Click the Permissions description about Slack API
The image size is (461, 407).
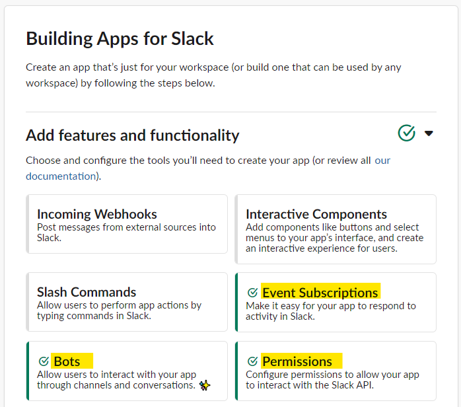(332, 380)
